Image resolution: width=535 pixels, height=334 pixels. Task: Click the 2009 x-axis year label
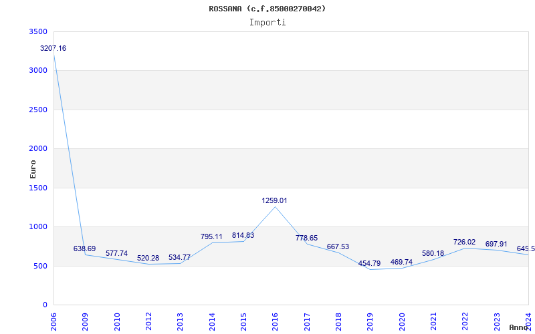pyautogui.click(x=86, y=322)
